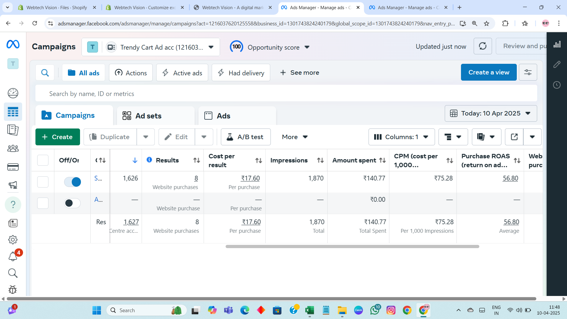This screenshot has width=567, height=319.
Task: Click the A/B test button
Action: click(x=245, y=137)
